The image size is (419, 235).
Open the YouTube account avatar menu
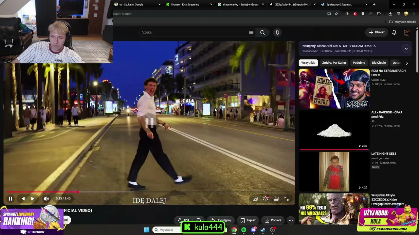(x=407, y=32)
